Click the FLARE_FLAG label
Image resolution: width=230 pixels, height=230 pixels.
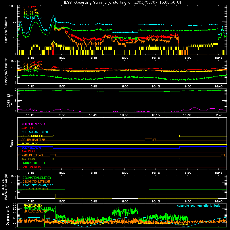[30, 143]
